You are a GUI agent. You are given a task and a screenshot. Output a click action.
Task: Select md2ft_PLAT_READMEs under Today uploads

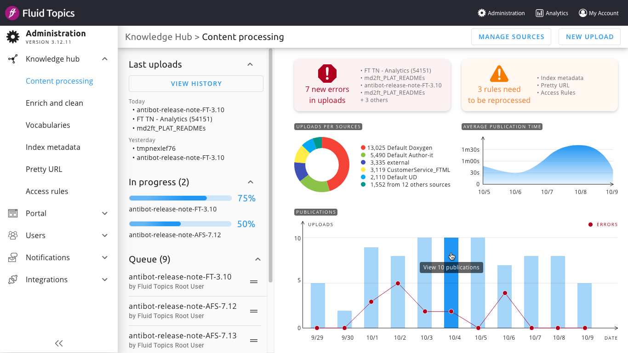[171, 128]
